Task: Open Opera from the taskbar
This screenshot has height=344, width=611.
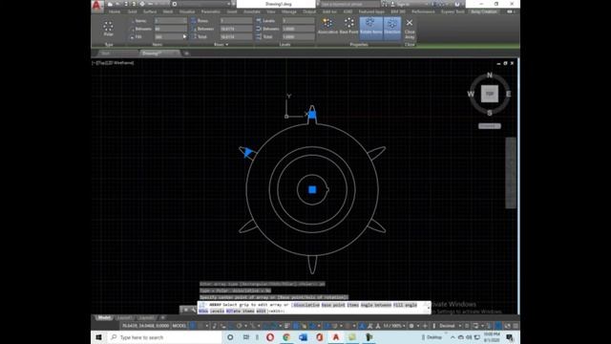Action: pyautogui.click(x=269, y=337)
